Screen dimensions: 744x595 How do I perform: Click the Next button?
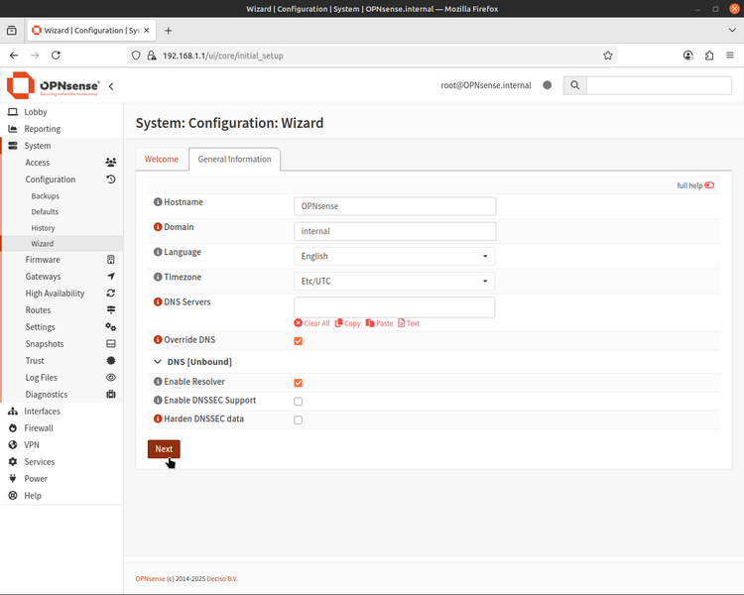pyautogui.click(x=164, y=449)
